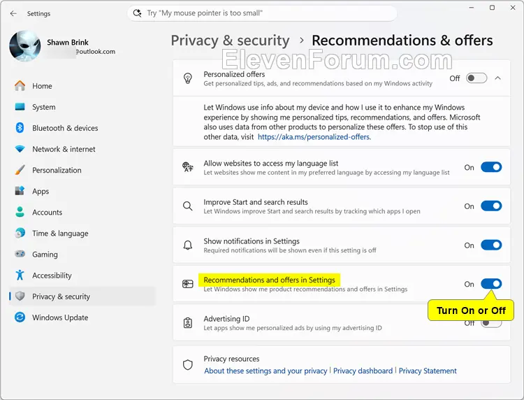This screenshot has width=524, height=400.
Task: Open Bluetooth & devices page
Action: point(82,128)
